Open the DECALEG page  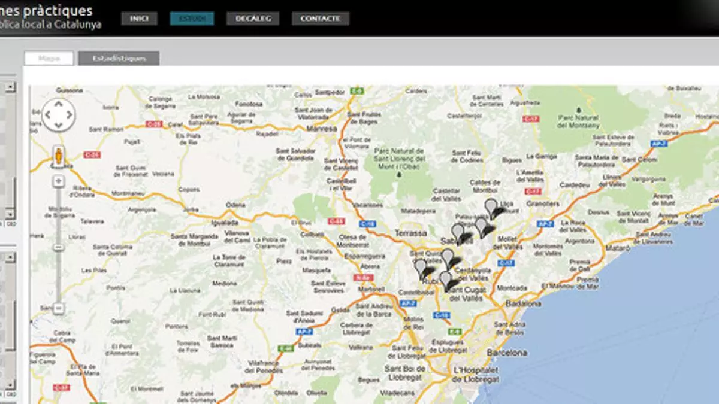pos(253,19)
